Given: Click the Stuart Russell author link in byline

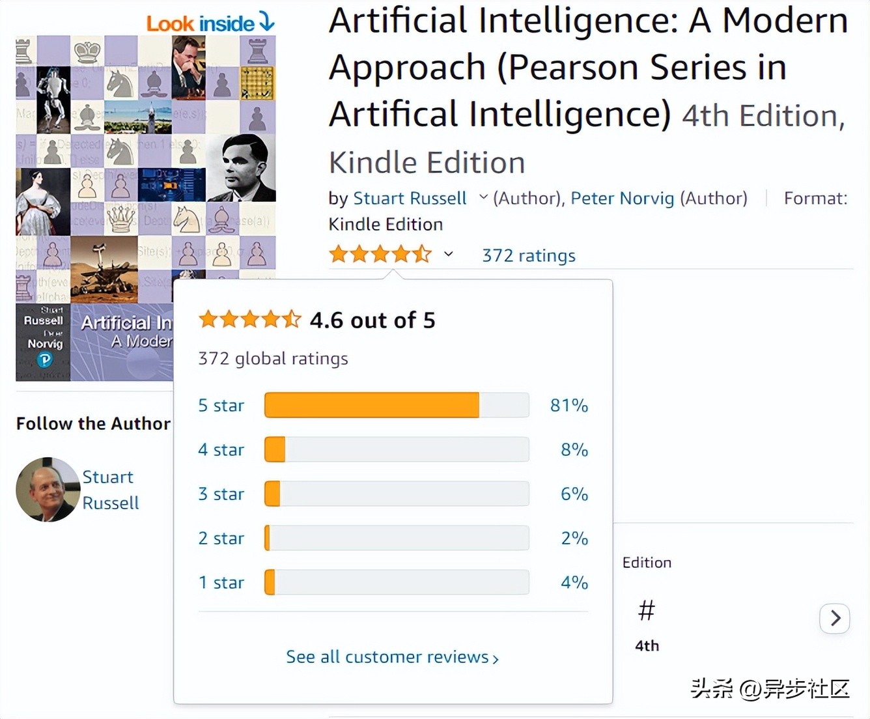Looking at the screenshot, I should point(410,198).
